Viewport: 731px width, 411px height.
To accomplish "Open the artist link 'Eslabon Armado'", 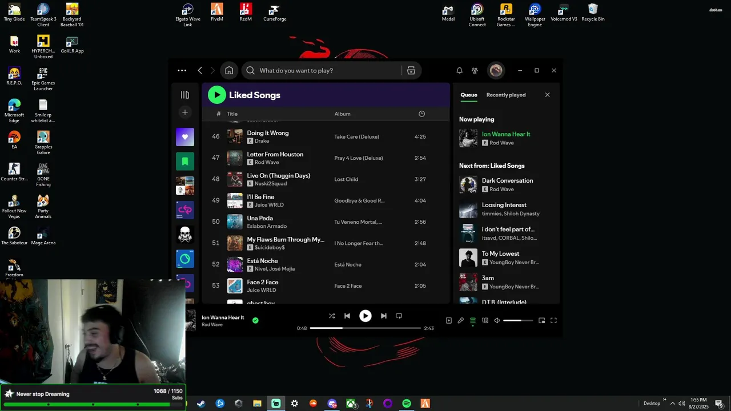I will pos(267,226).
